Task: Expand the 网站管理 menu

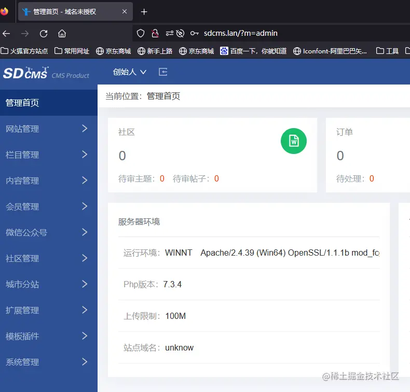Action: (x=49, y=129)
